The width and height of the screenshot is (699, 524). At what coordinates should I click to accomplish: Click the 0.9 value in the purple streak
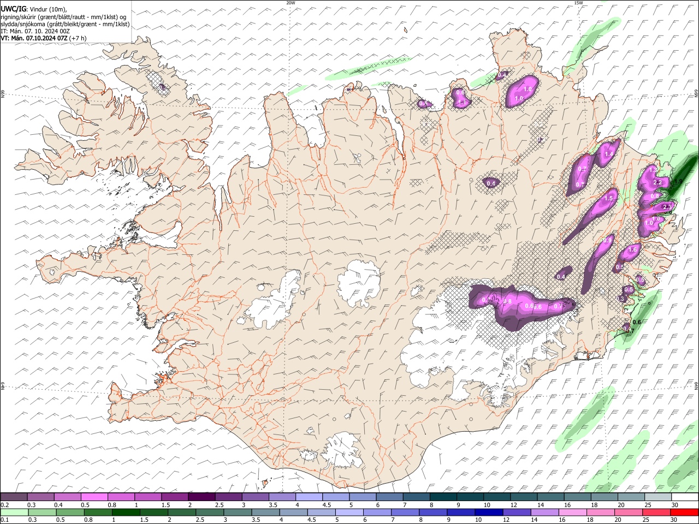(607, 241)
